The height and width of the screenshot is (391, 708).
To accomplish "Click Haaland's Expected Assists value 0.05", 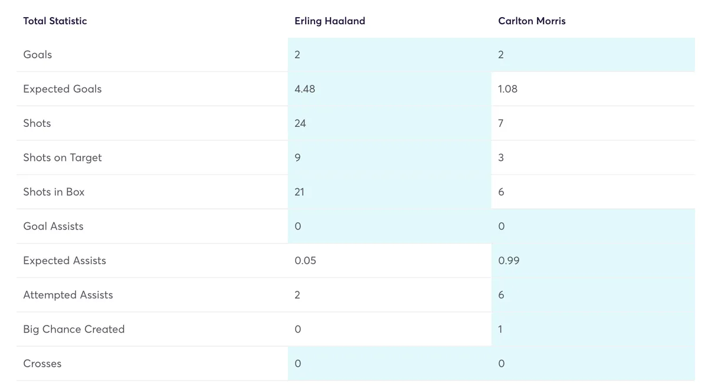I will coord(306,261).
